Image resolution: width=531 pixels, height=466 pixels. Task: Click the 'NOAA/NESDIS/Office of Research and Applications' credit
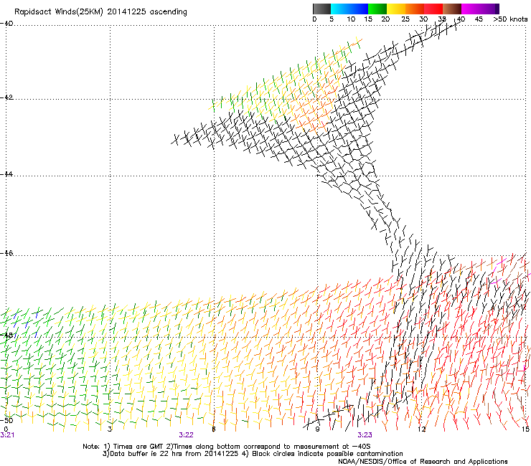coord(423,462)
